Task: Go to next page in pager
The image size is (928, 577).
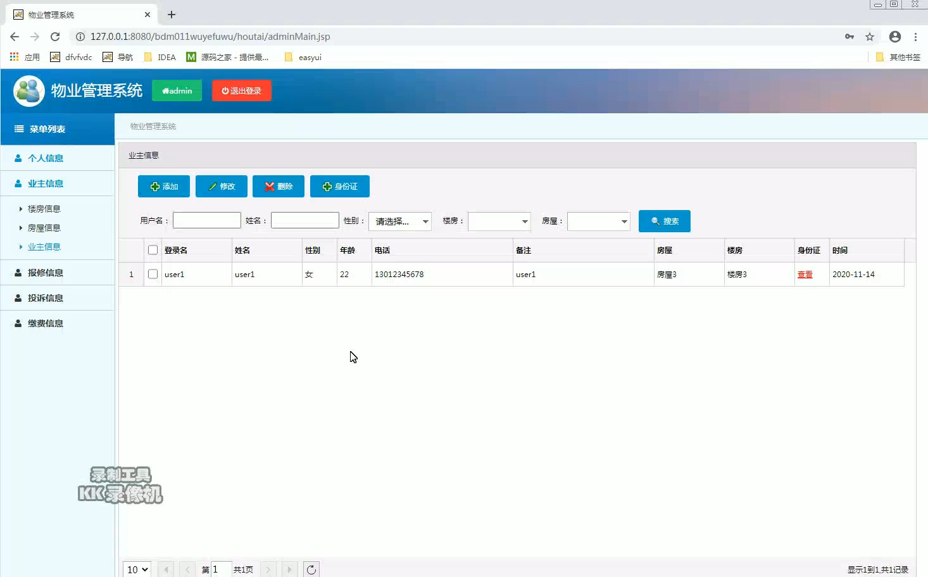Action: click(x=268, y=569)
